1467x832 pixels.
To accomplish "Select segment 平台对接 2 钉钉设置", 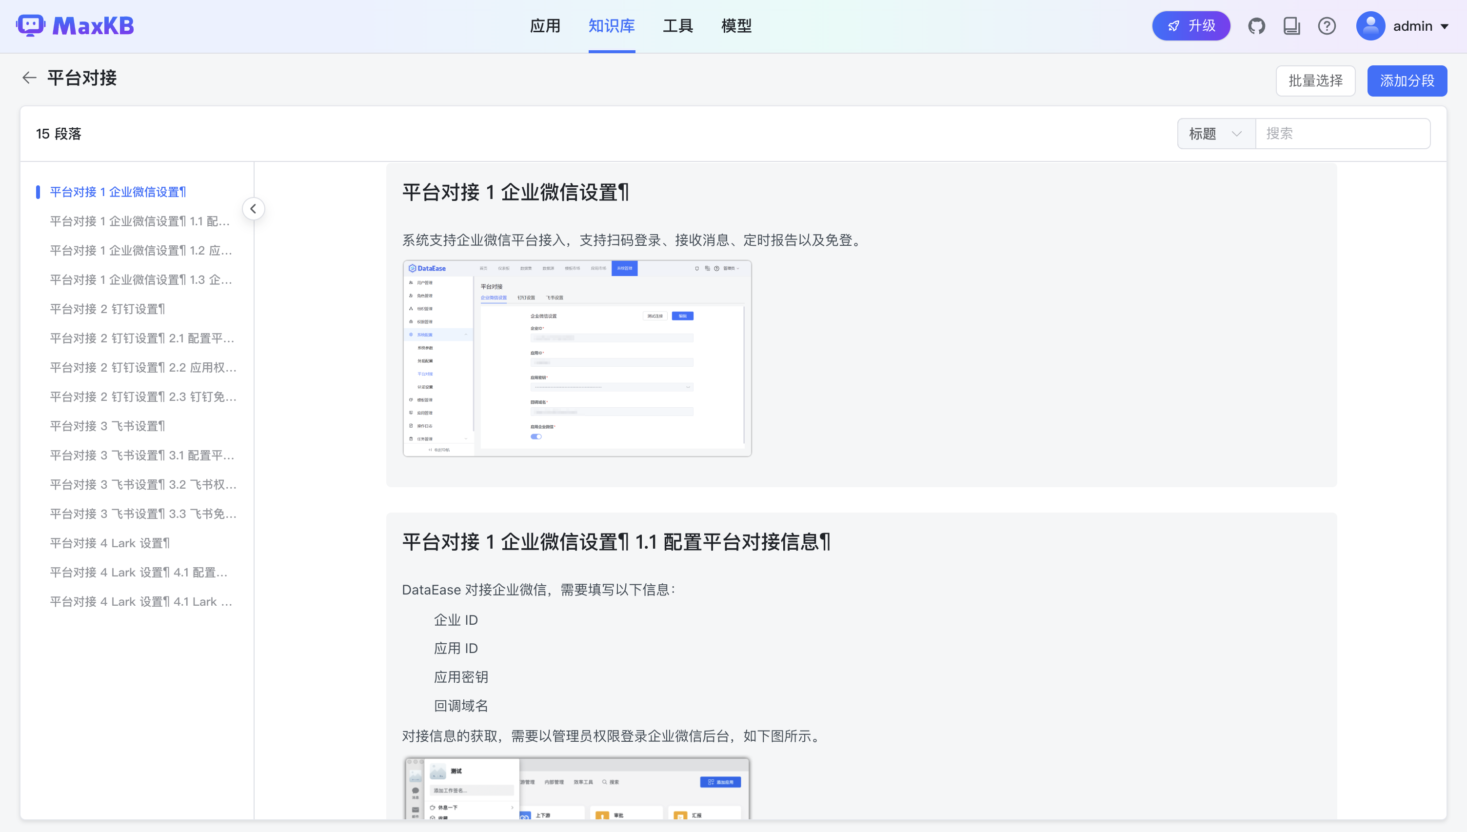I will point(107,309).
